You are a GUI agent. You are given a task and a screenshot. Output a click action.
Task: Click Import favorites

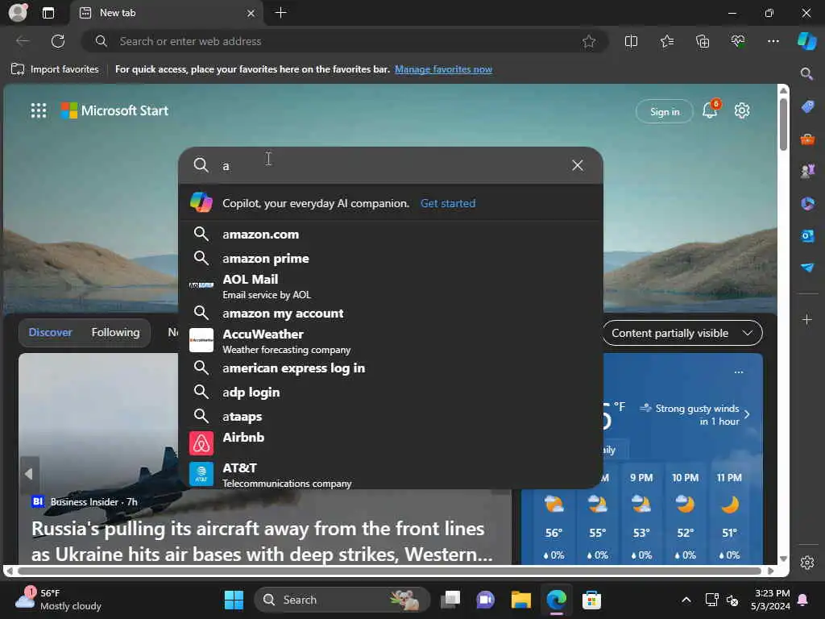click(55, 69)
